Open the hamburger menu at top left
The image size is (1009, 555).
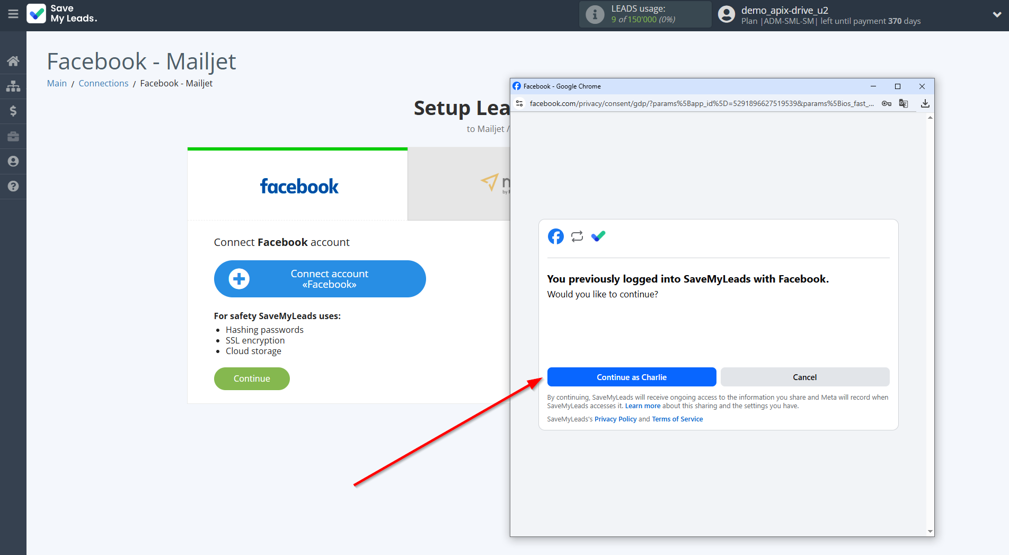pos(13,14)
